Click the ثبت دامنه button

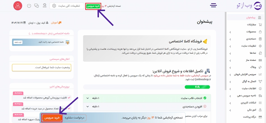[18, 42]
